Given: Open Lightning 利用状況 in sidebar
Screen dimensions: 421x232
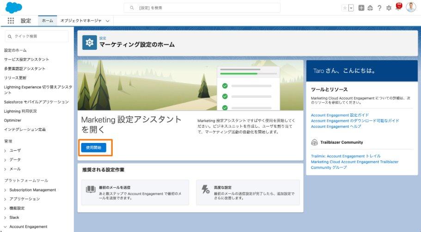Looking at the screenshot, I should pyautogui.click(x=20, y=111).
